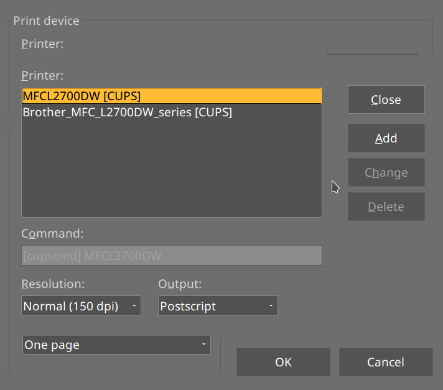Open the Output dropdown set to Postscript
Screen dimensions: 443x390
coord(217,306)
